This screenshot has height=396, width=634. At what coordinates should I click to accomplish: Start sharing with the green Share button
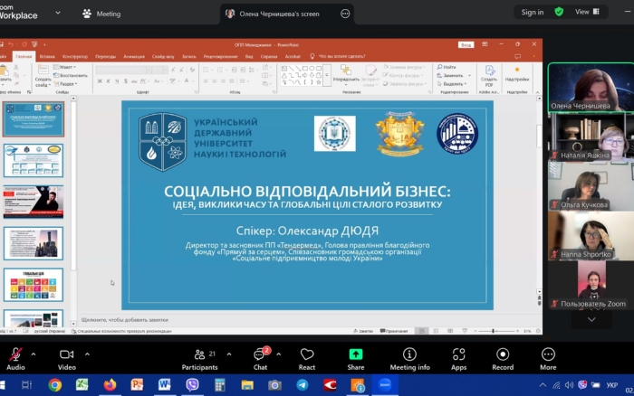click(x=356, y=354)
